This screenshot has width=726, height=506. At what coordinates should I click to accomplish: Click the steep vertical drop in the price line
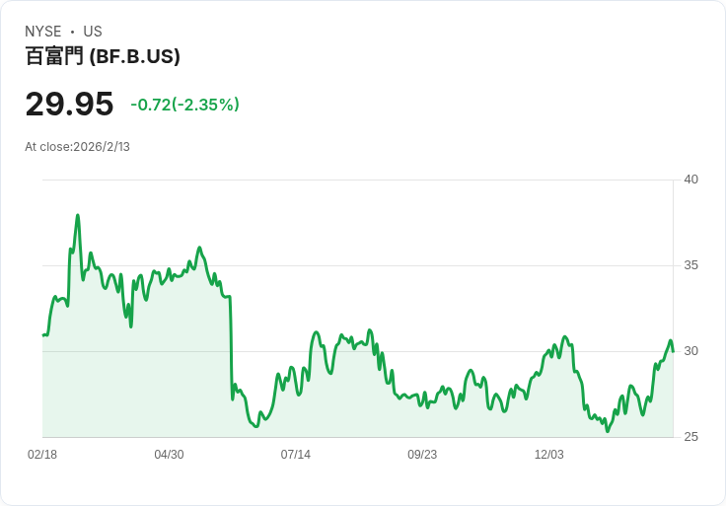231,345
